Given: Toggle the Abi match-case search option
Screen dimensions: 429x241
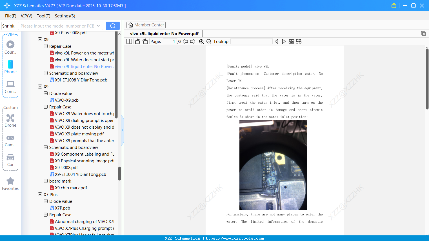Looking at the screenshot, I should coord(291,42).
